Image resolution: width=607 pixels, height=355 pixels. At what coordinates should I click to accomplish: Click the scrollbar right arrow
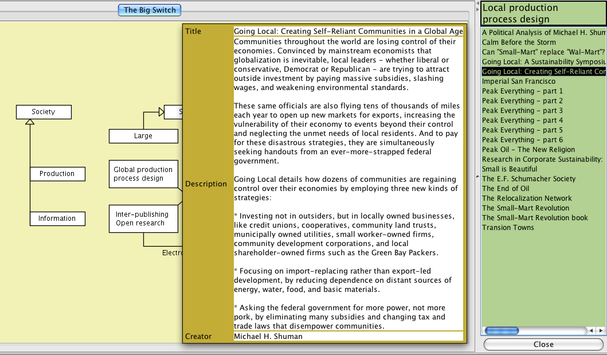click(x=601, y=331)
